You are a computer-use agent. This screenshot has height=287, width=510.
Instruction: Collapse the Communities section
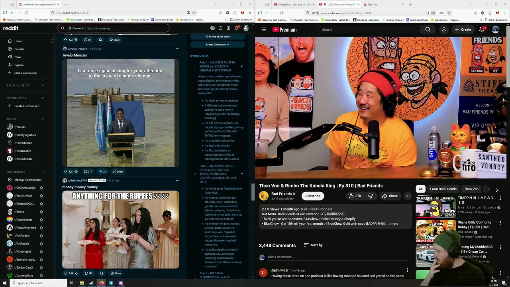(x=43, y=172)
